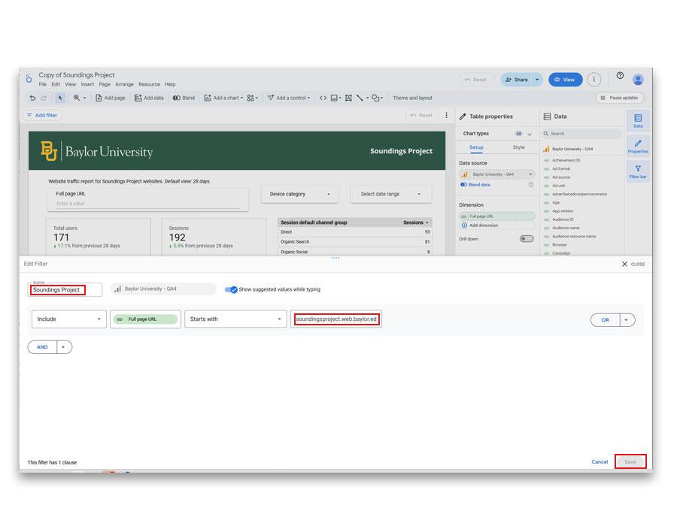
Task: Open the Arrange menu
Action: coord(124,84)
